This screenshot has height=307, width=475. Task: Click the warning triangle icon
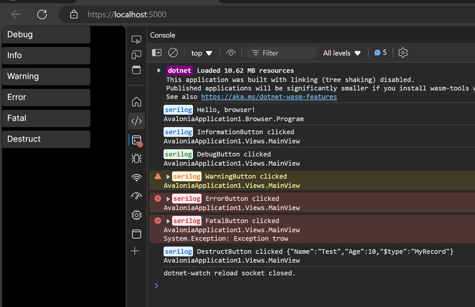pos(158,176)
